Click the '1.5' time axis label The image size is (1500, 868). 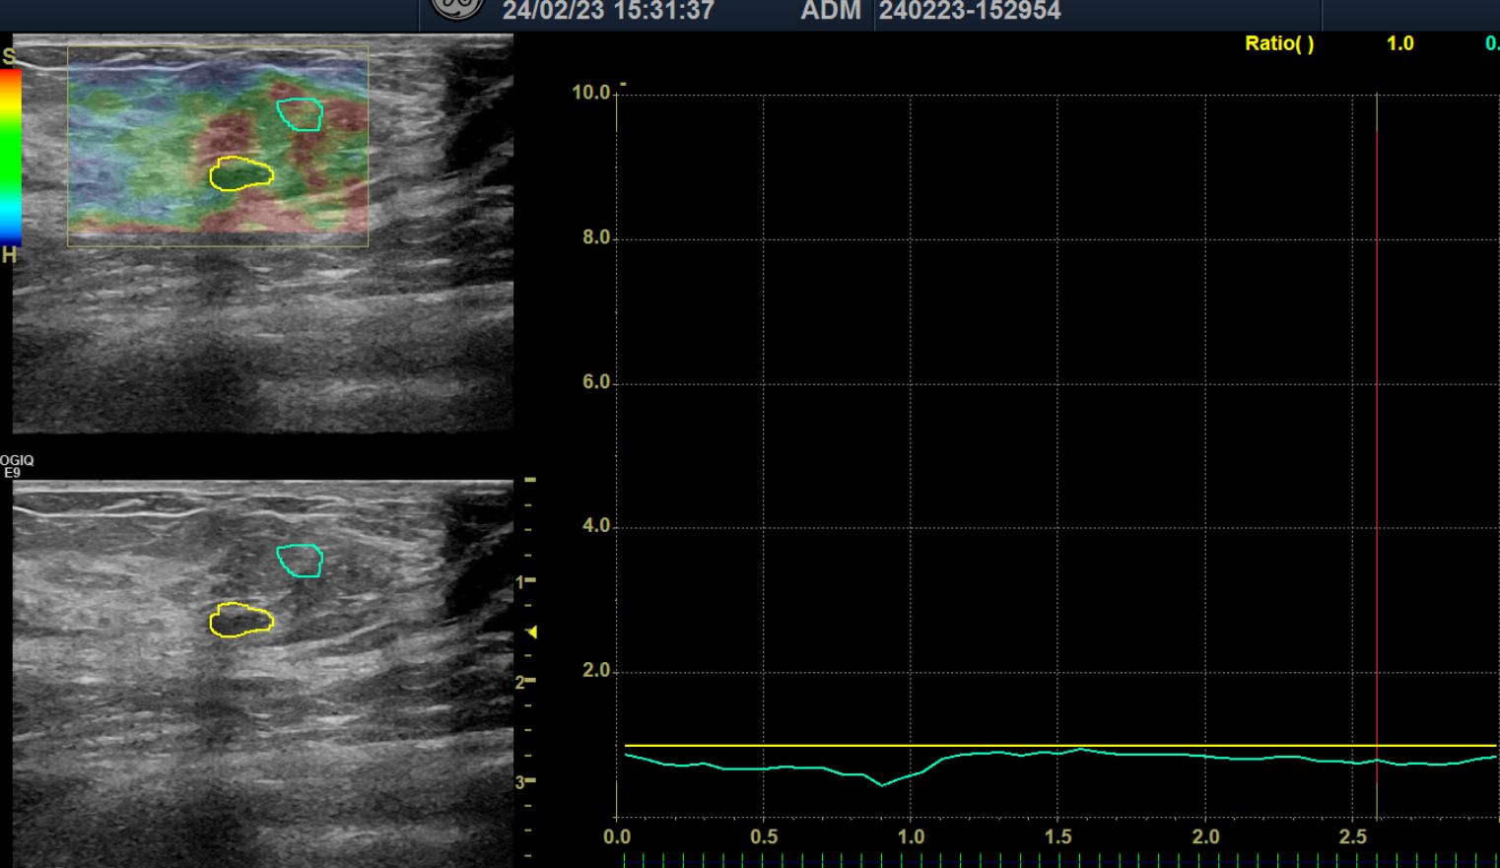1058,836
